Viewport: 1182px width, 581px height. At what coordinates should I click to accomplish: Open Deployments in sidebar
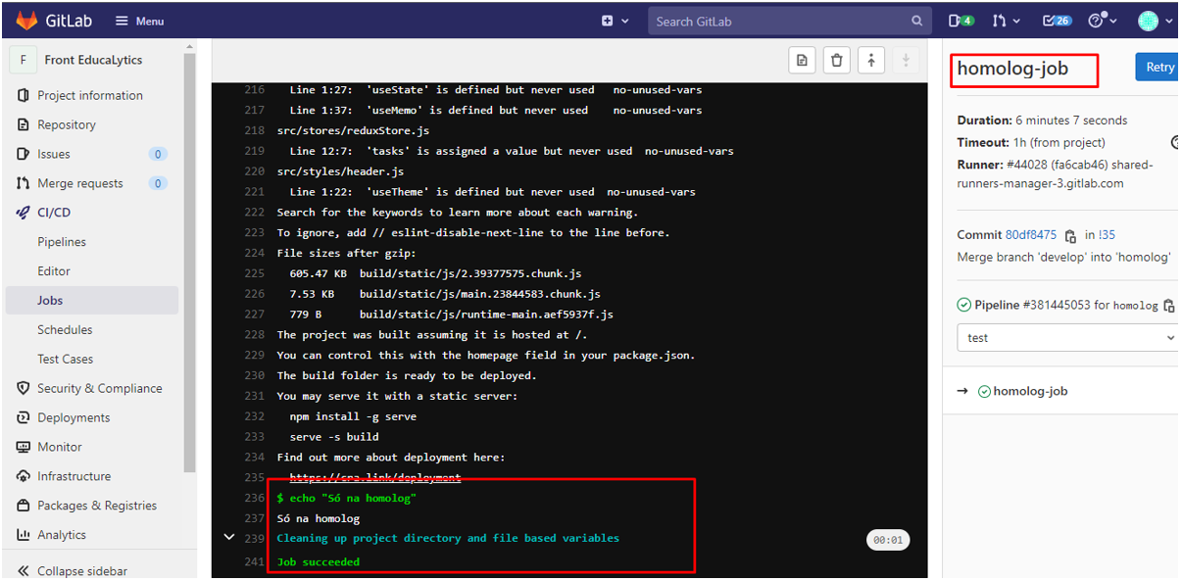[74, 417]
